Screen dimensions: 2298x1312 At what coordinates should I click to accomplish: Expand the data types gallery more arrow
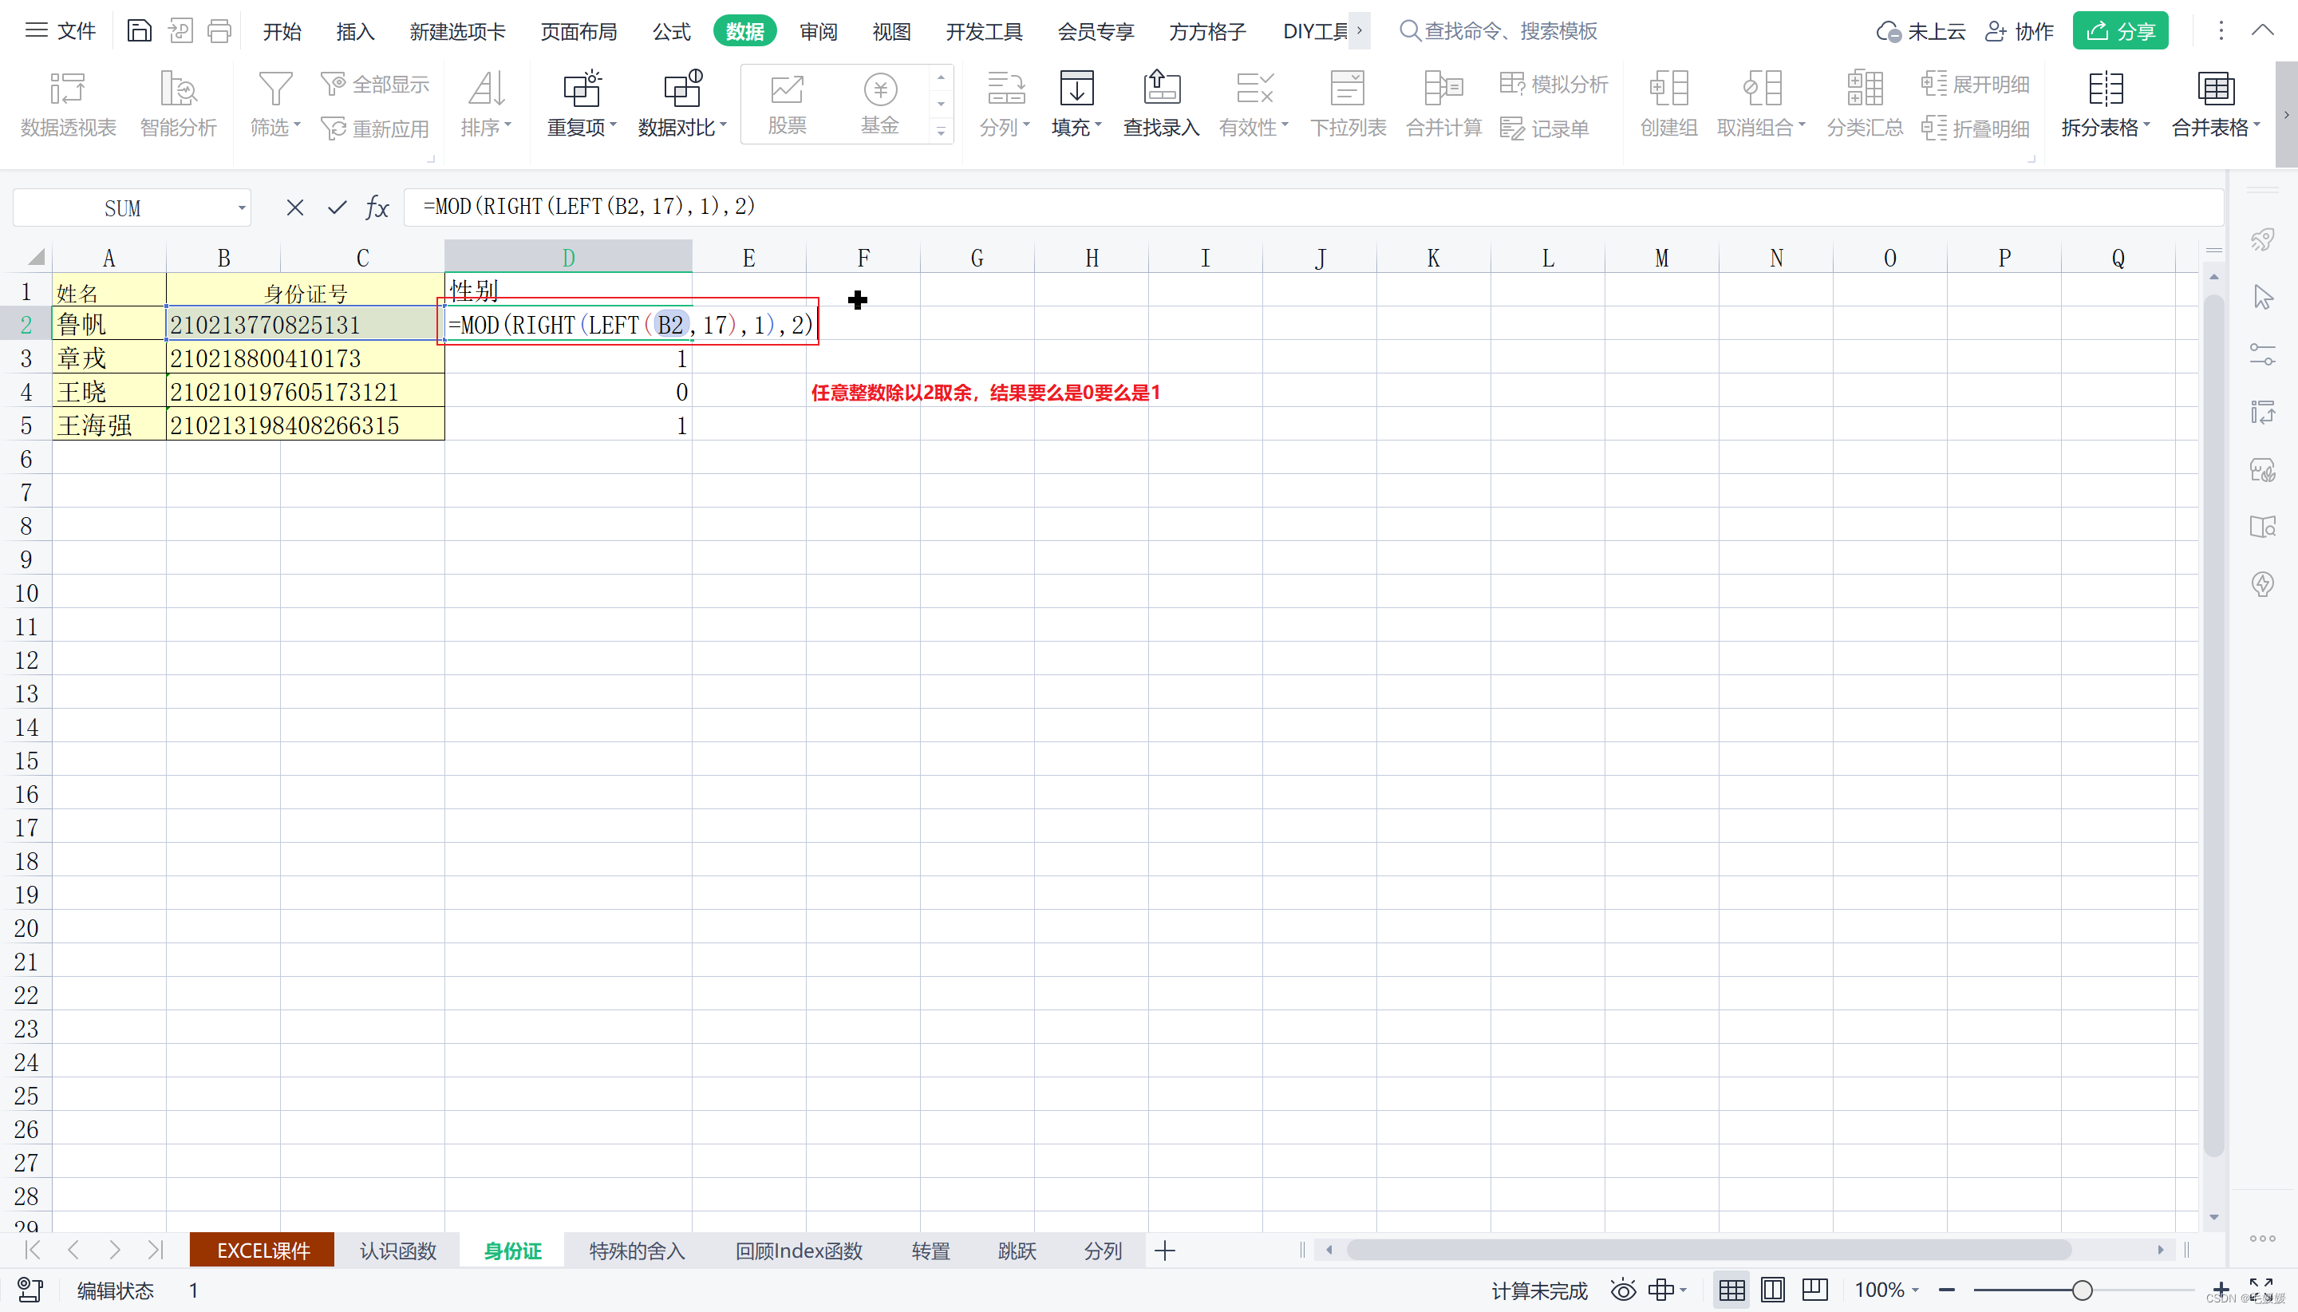point(941,132)
